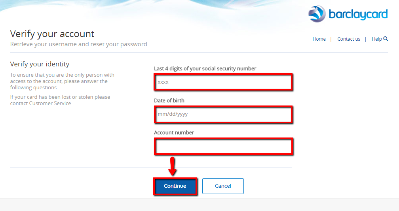Click the barclaycard wordmark text

pos(358,15)
